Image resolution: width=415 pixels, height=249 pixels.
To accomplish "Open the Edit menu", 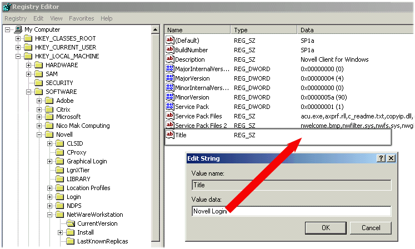I will click(x=38, y=18).
